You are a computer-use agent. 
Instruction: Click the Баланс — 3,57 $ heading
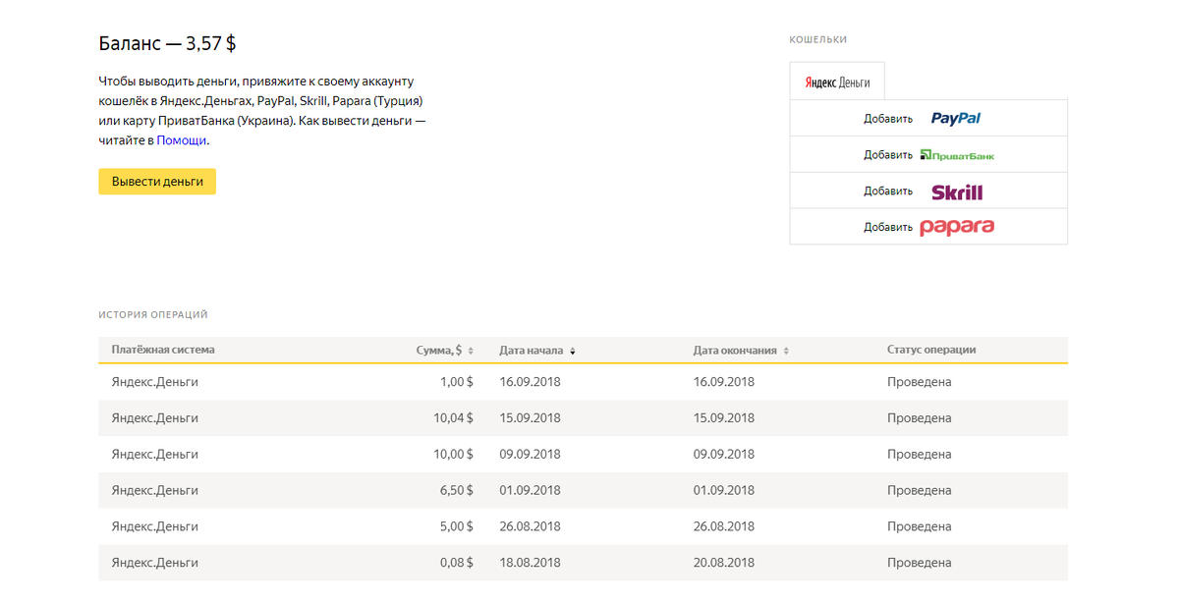(x=167, y=43)
